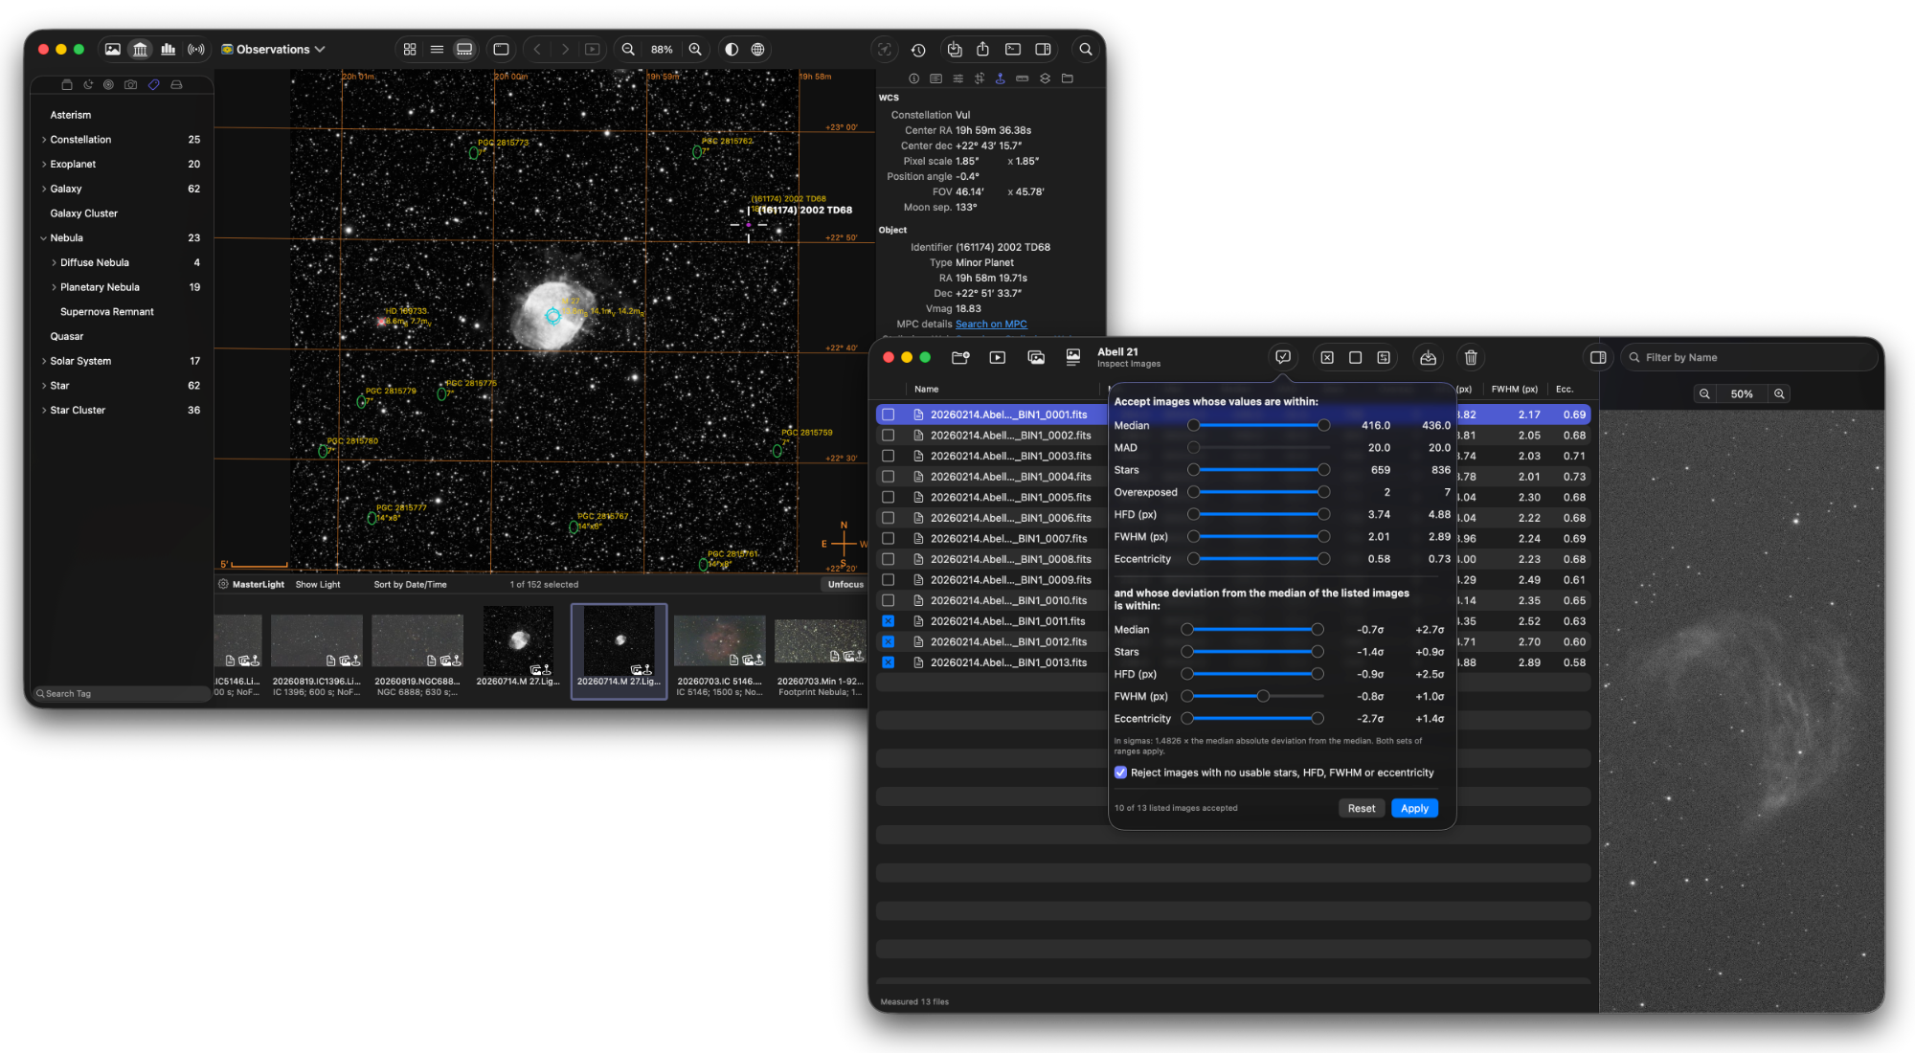Viewport: 1915px width, 1053px height.
Task: Open the image library view in the Observations window
Action: [113, 49]
